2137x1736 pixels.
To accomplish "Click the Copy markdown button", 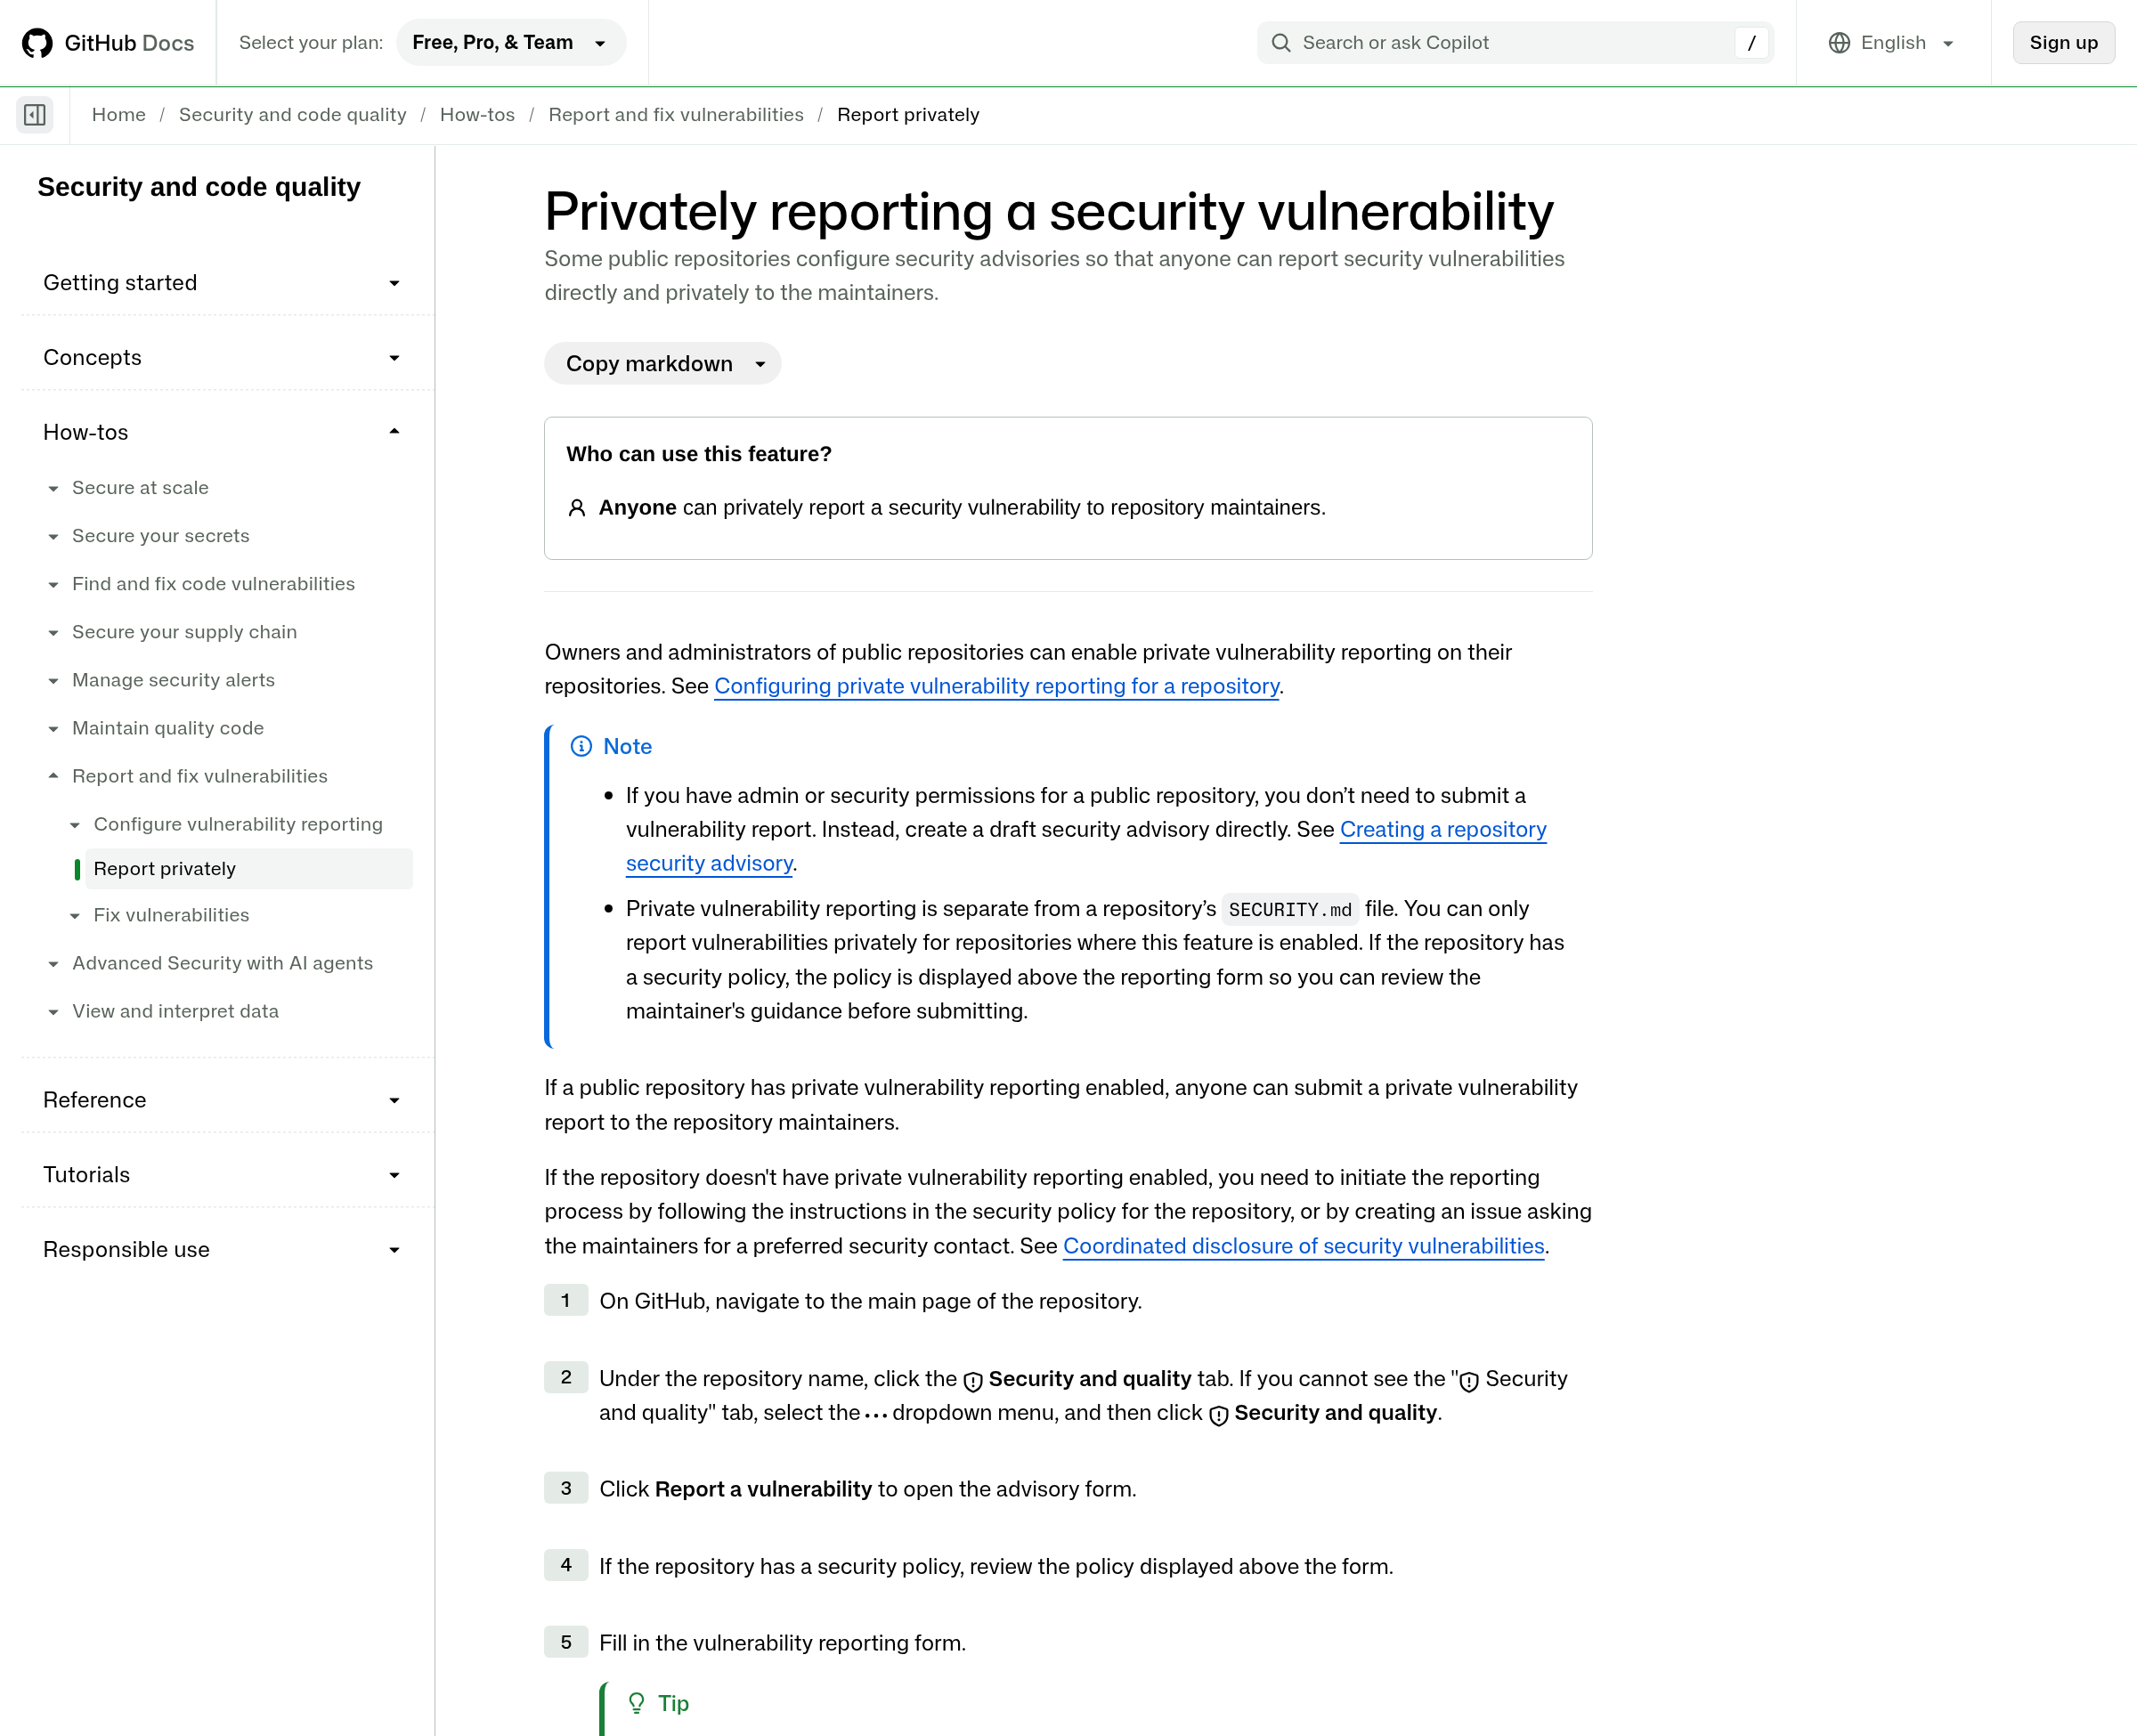I will pos(649,364).
